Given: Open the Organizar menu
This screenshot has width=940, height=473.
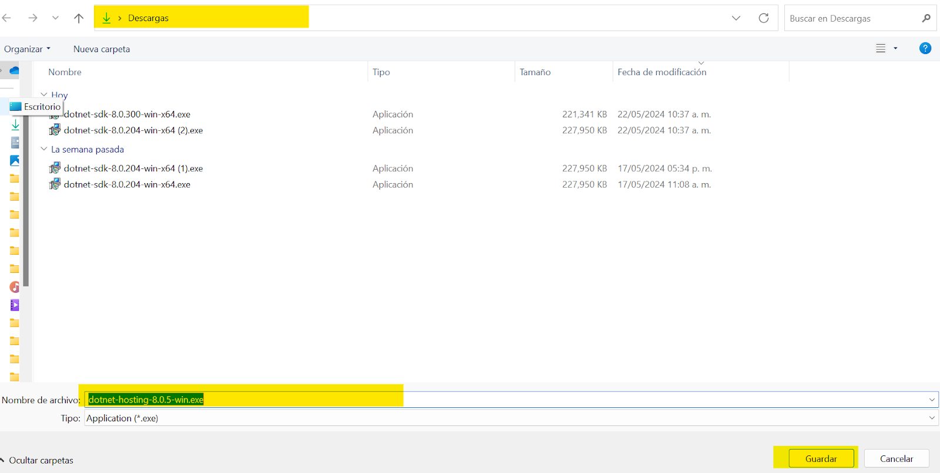Looking at the screenshot, I should pos(27,49).
